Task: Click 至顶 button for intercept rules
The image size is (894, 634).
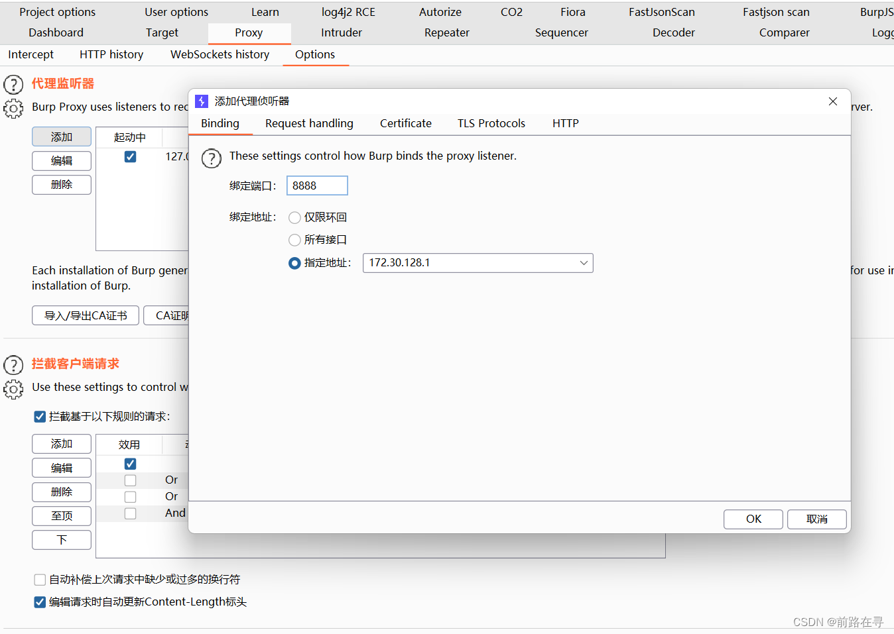Action: [62, 515]
